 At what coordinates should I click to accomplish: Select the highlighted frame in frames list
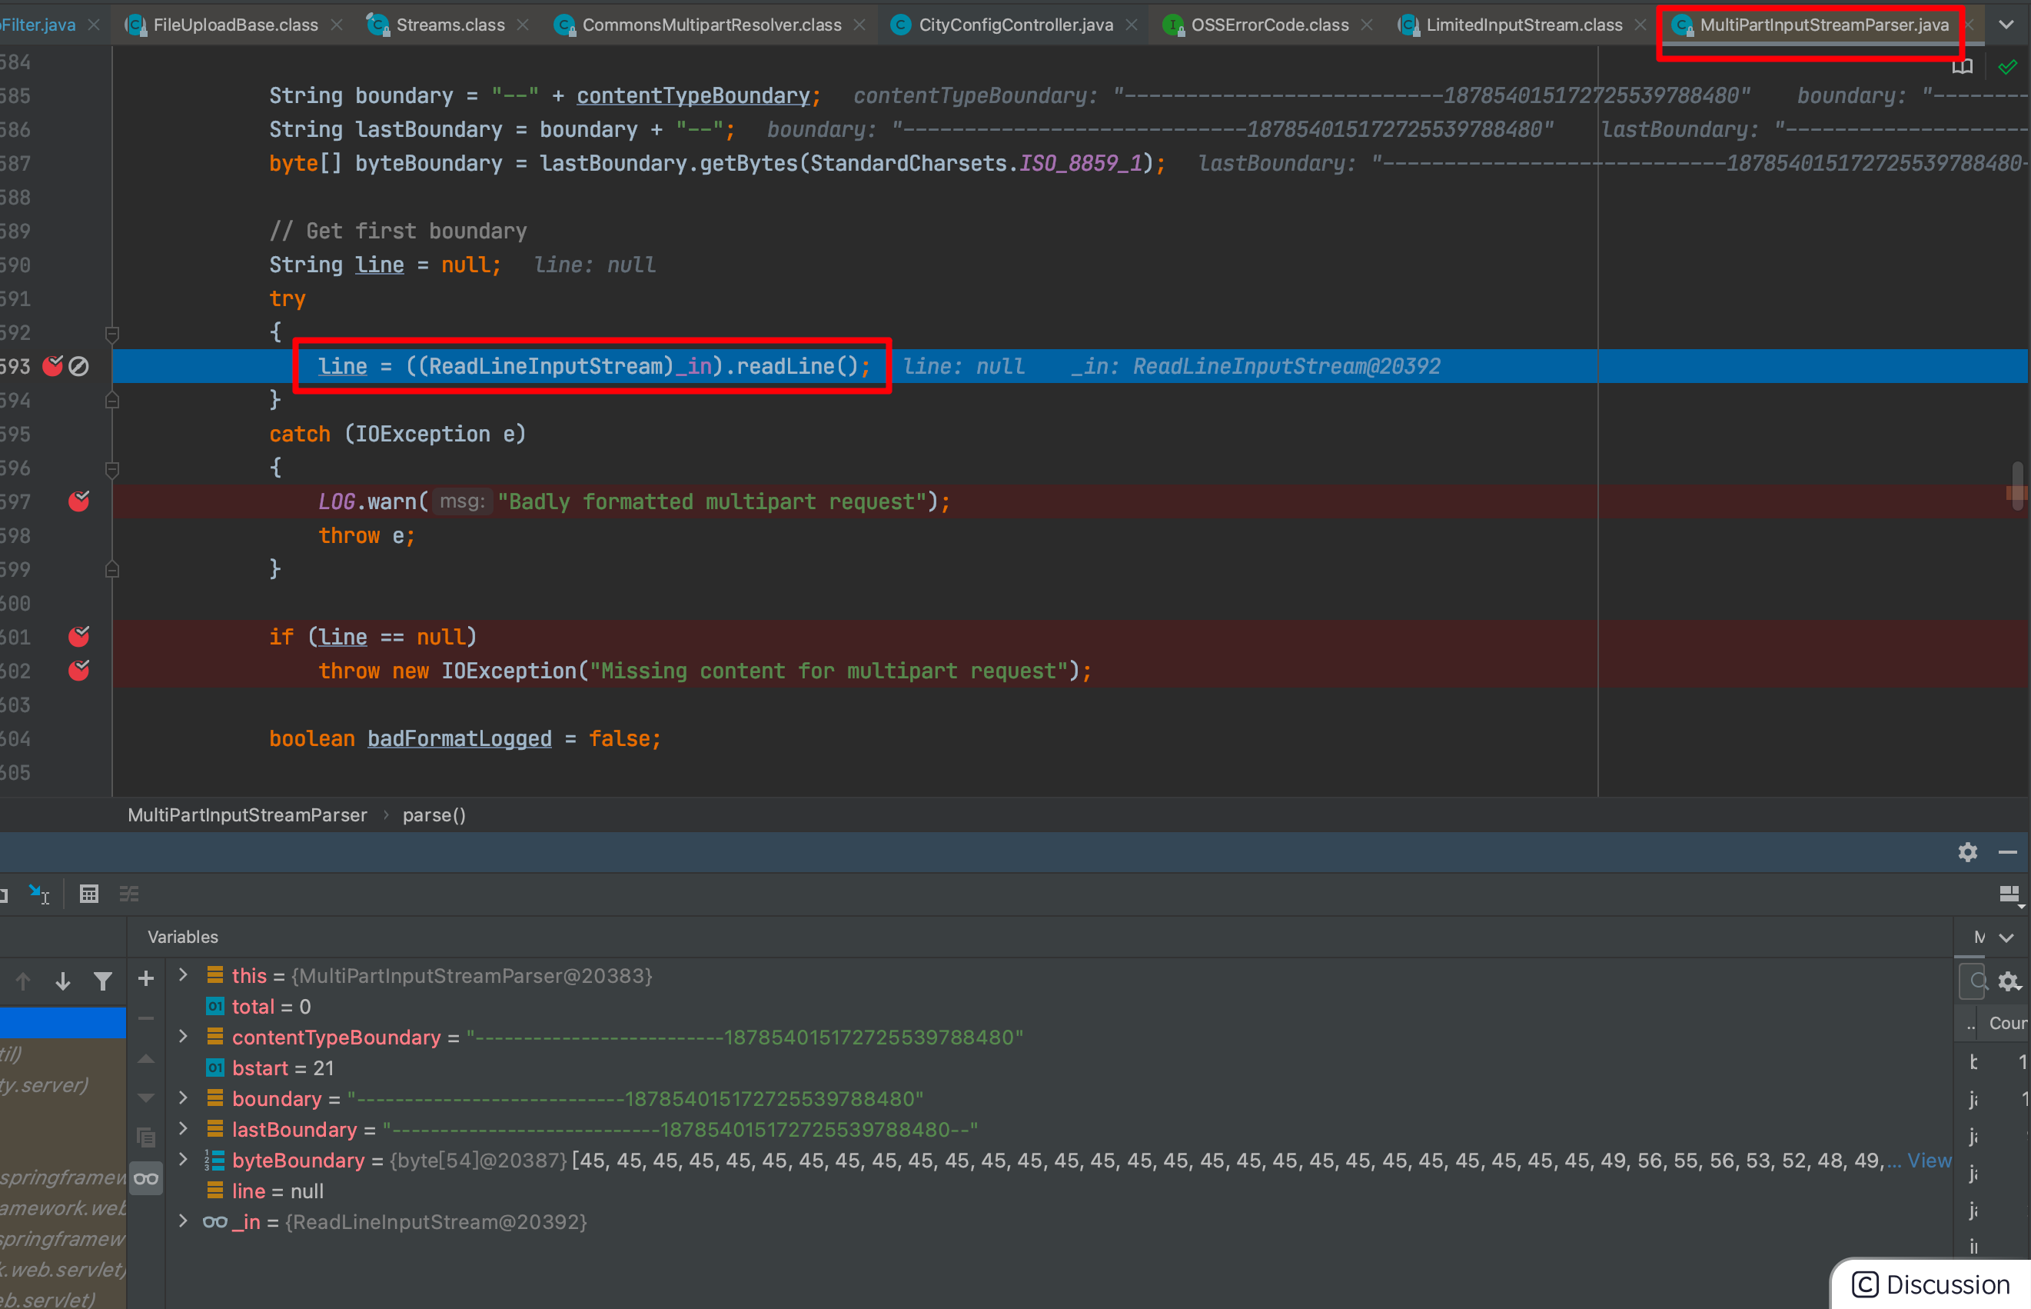tap(63, 1023)
